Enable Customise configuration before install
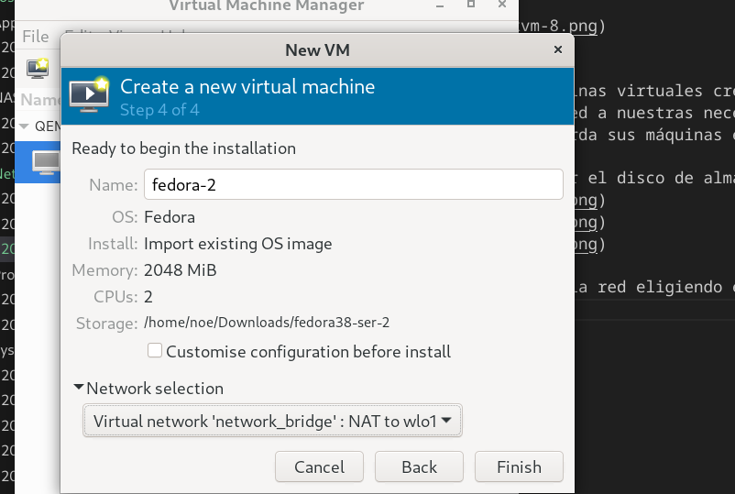Screen dimensions: 735x494 coord(155,351)
